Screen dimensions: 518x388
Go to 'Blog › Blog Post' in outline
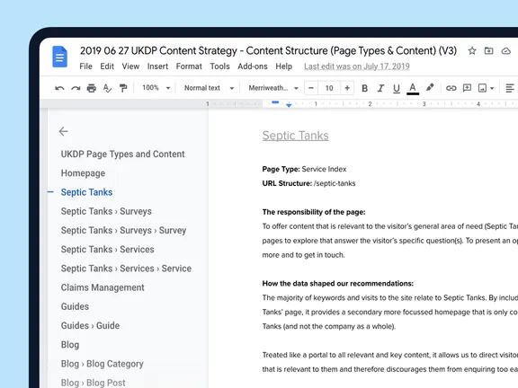93,383
